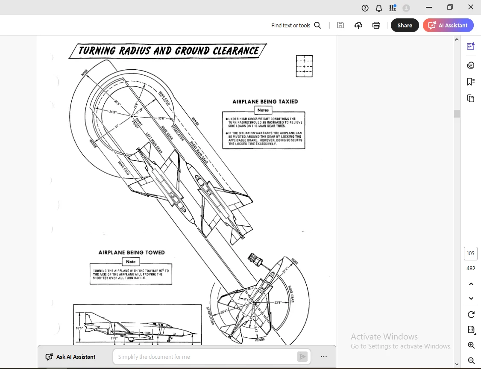Upload the file to cloud

(x=358, y=25)
